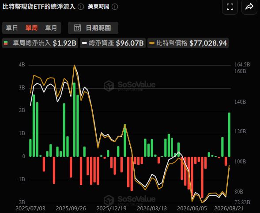Open the 日期範圍 date range picker

click(93, 28)
